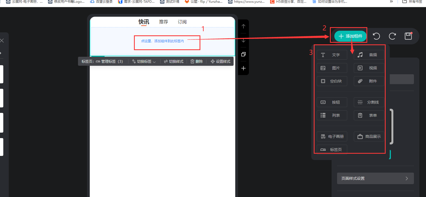The height and width of the screenshot is (197, 426).
Task: Click 删除 to remove component
Action: click(x=197, y=61)
